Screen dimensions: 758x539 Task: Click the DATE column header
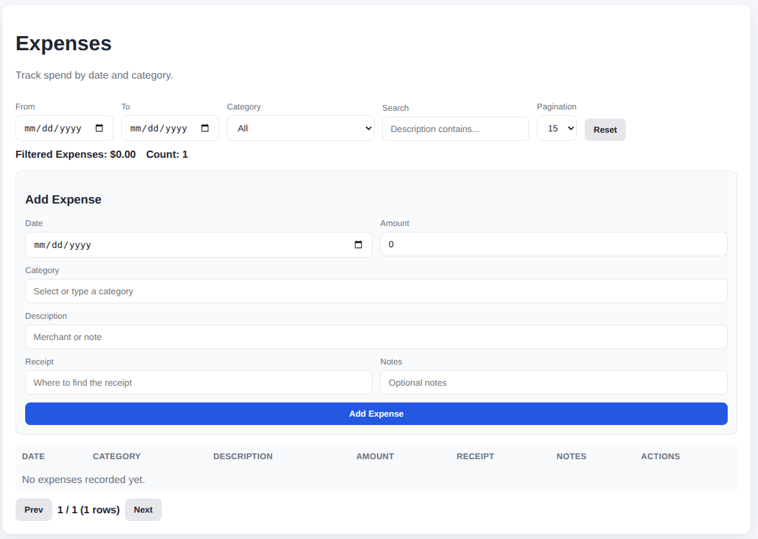[x=34, y=456]
